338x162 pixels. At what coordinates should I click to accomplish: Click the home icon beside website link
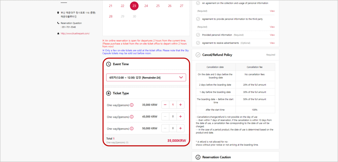[x=58, y=34]
